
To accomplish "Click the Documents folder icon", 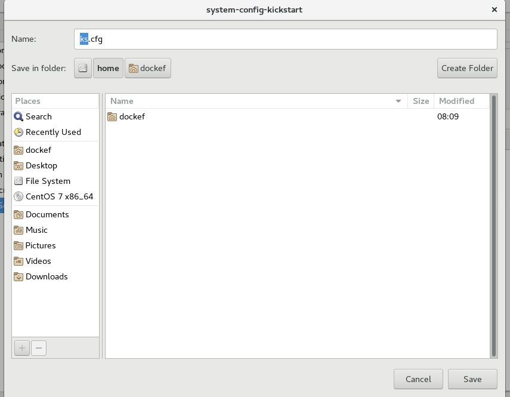I will [x=18, y=214].
